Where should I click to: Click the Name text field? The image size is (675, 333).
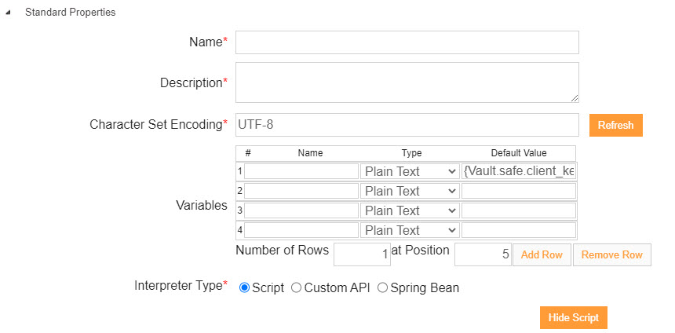pos(407,42)
